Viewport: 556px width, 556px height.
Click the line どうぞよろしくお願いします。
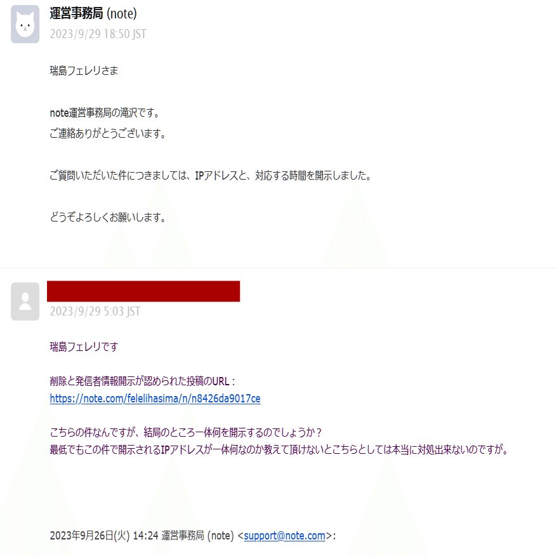pyautogui.click(x=108, y=217)
